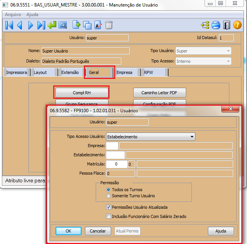Click the Pessoa Física code field
Image resolution: width=247 pixels, height=244 pixels.
click(121, 174)
